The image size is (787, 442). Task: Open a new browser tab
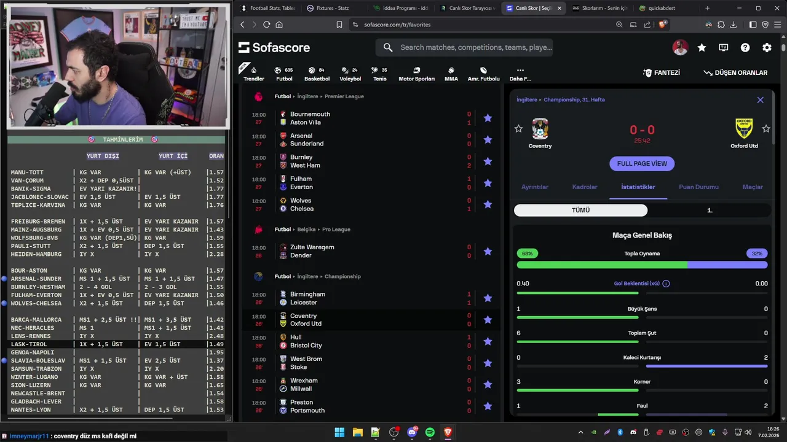(707, 8)
